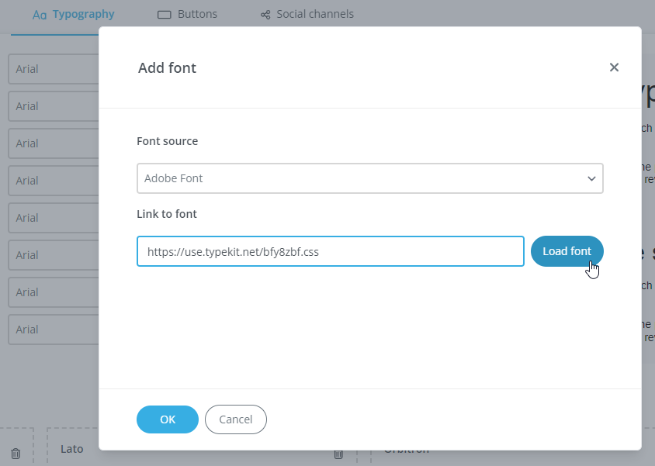Image resolution: width=655 pixels, height=466 pixels.
Task: Confirm with the OK button
Action: tap(168, 419)
